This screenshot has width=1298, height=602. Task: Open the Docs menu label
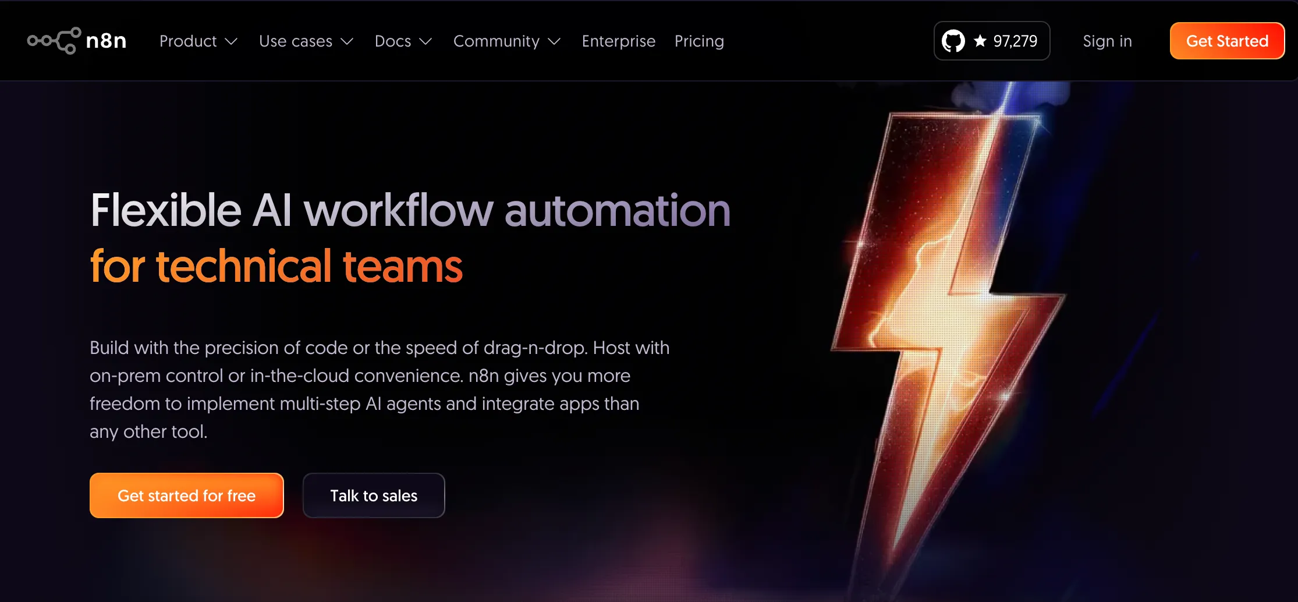point(392,41)
